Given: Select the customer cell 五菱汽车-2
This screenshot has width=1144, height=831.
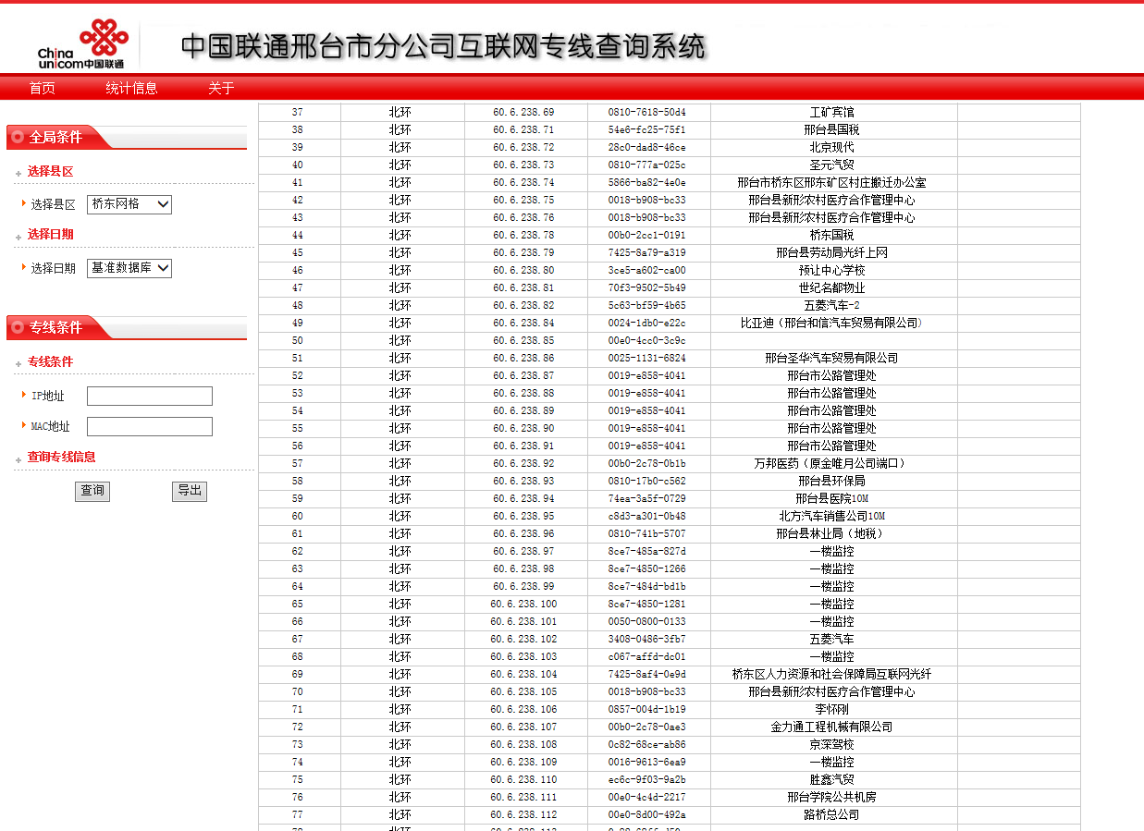Looking at the screenshot, I should click(x=833, y=305).
